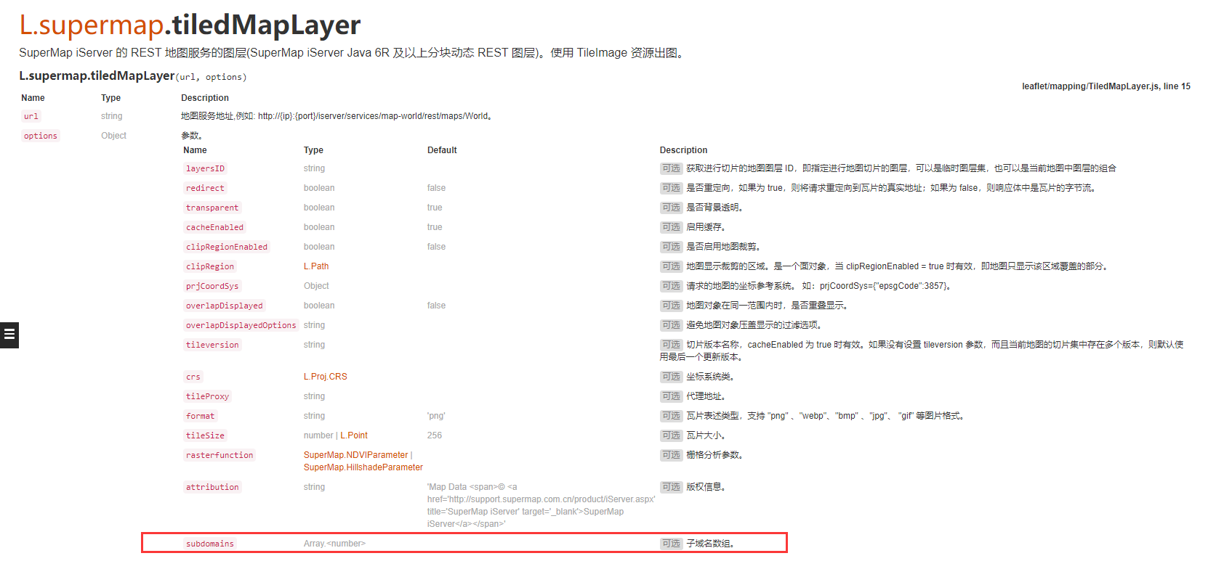1208x577 pixels.
Task: Click the 'png' default value for format
Action: [436, 416]
